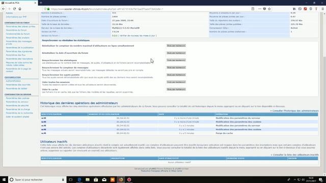This screenshot has height=183, width=326.
Task: Run the resynchronise message counter action
Action: tap(176, 68)
